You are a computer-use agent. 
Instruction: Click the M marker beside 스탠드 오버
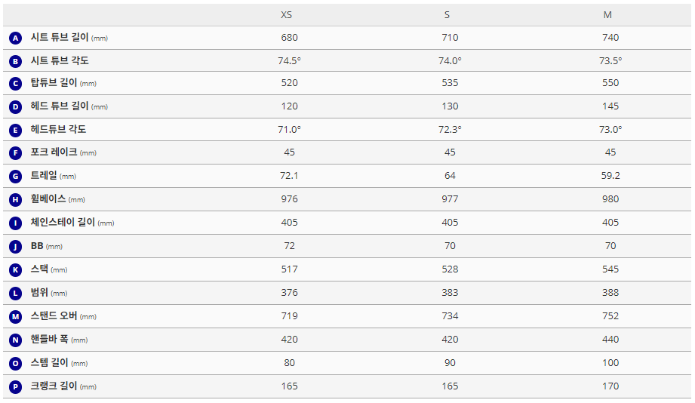pos(15,316)
